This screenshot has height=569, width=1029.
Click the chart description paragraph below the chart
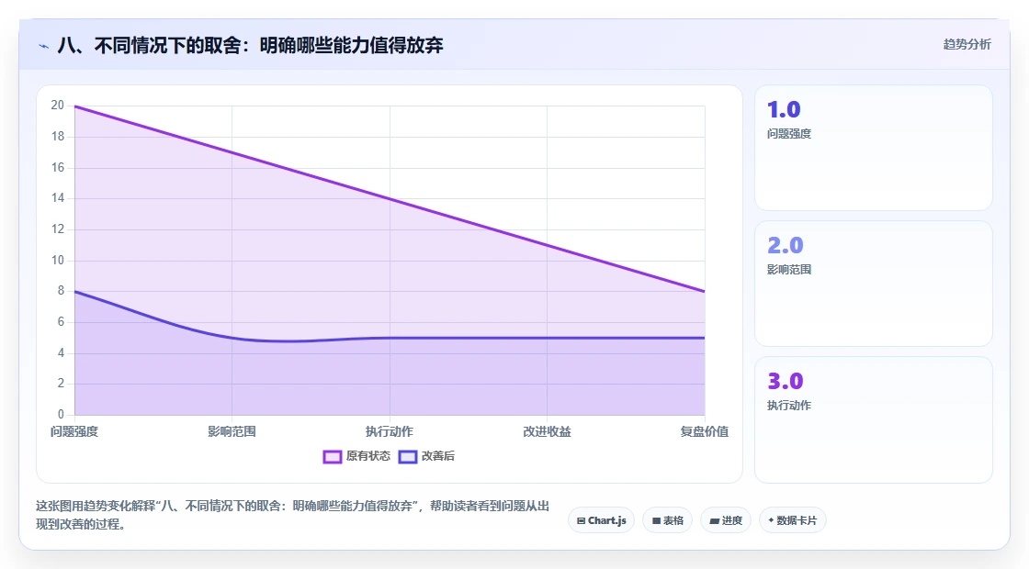click(293, 515)
